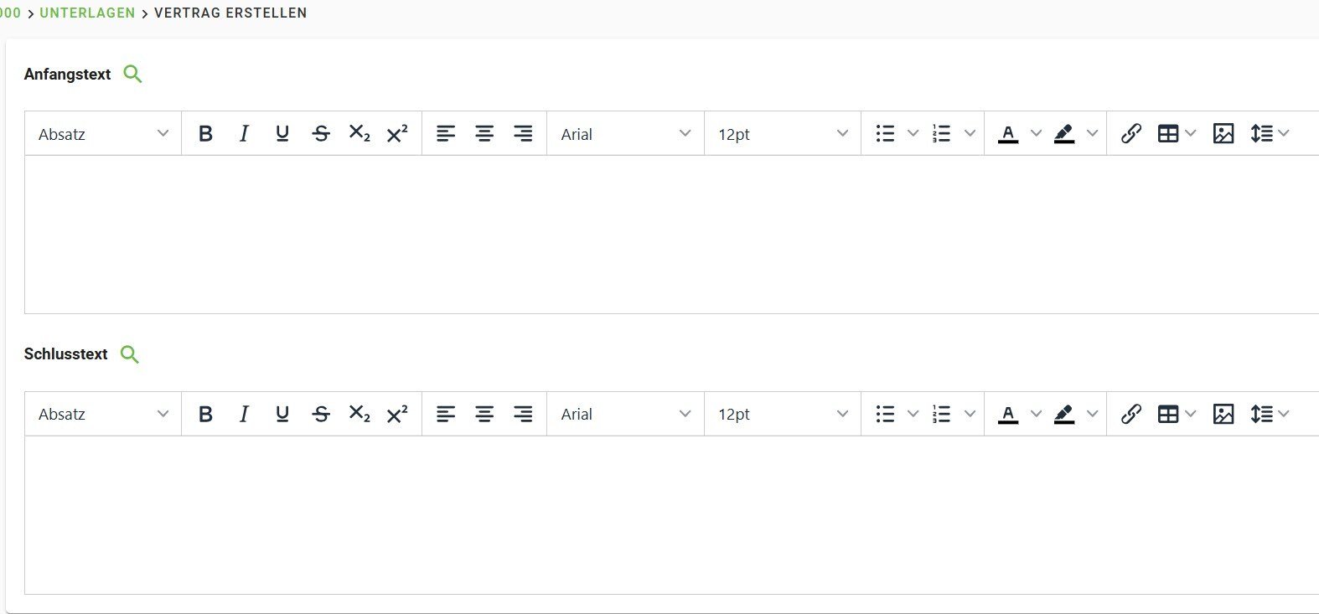The width and height of the screenshot is (1319, 614).
Task: Toggle italic in the Schlusstext editor
Action: (x=244, y=414)
